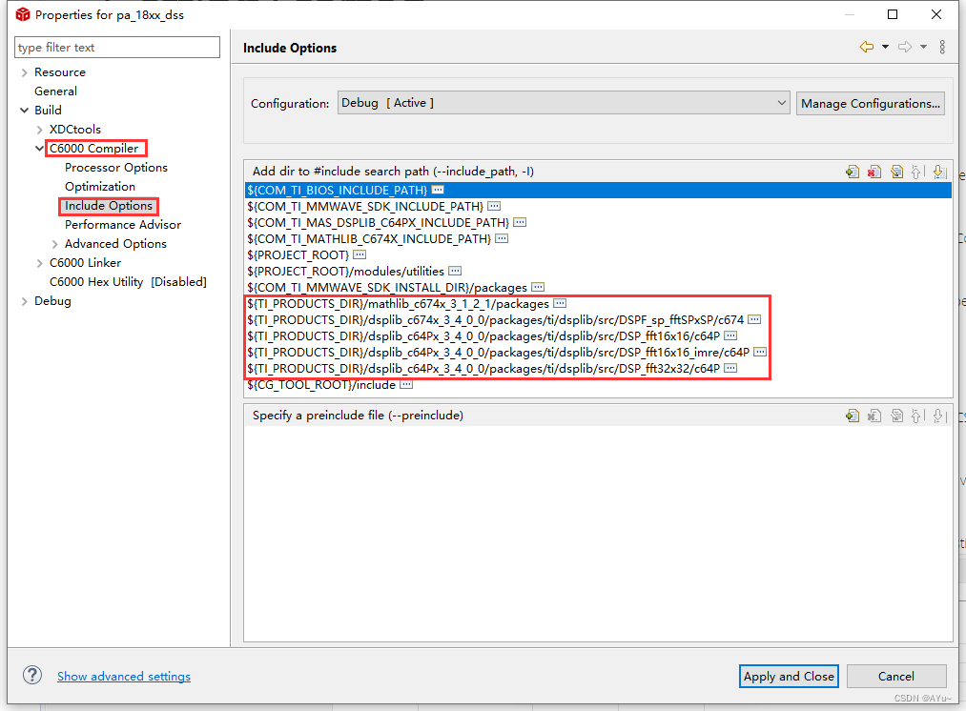This screenshot has width=966, height=711.
Task: Edit the selected include path entry
Action: 897,172
